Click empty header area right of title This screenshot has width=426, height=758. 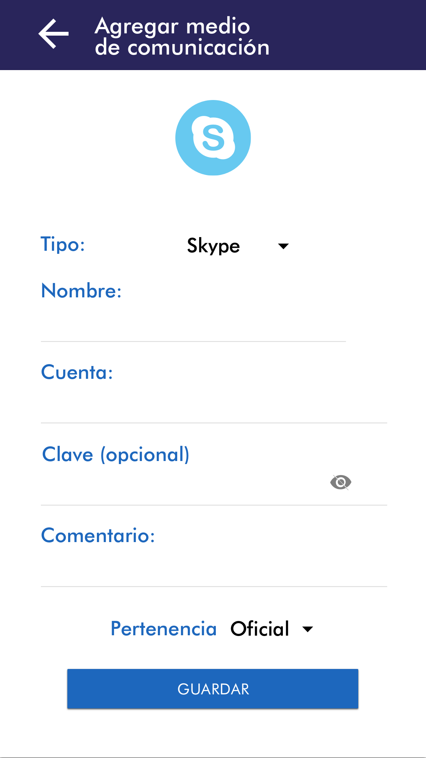[348, 35]
